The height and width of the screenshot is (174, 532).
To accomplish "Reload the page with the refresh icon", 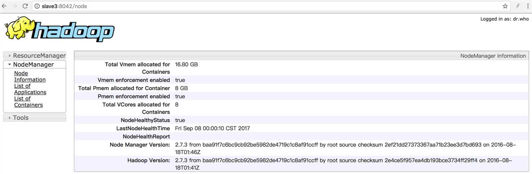I will pos(25,6).
